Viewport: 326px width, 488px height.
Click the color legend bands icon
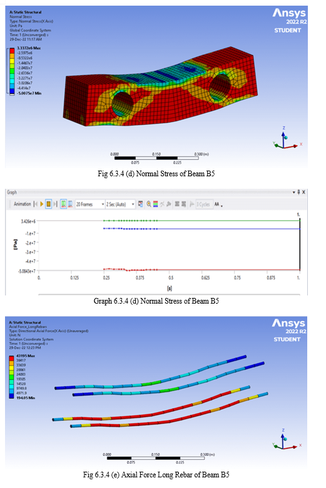coord(156,204)
